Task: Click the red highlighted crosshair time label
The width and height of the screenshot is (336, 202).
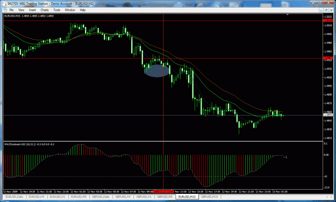Action: [x=163, y=192]
